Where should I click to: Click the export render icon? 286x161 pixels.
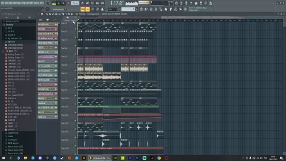coord(201,3)
